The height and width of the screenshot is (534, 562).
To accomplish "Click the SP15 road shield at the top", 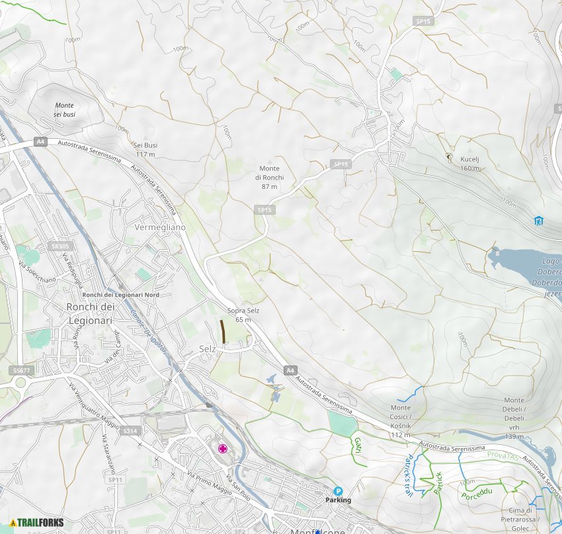I will (x=422, y=20).
